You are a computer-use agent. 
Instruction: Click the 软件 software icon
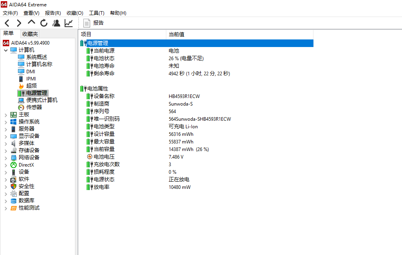[x=13, y=179]
